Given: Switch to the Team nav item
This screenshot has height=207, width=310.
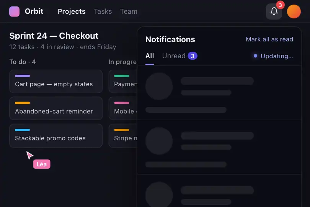Looking at the screenshot, I should point(129,11).
